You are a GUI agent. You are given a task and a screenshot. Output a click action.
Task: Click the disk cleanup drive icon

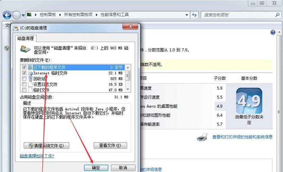coord(25,49)
